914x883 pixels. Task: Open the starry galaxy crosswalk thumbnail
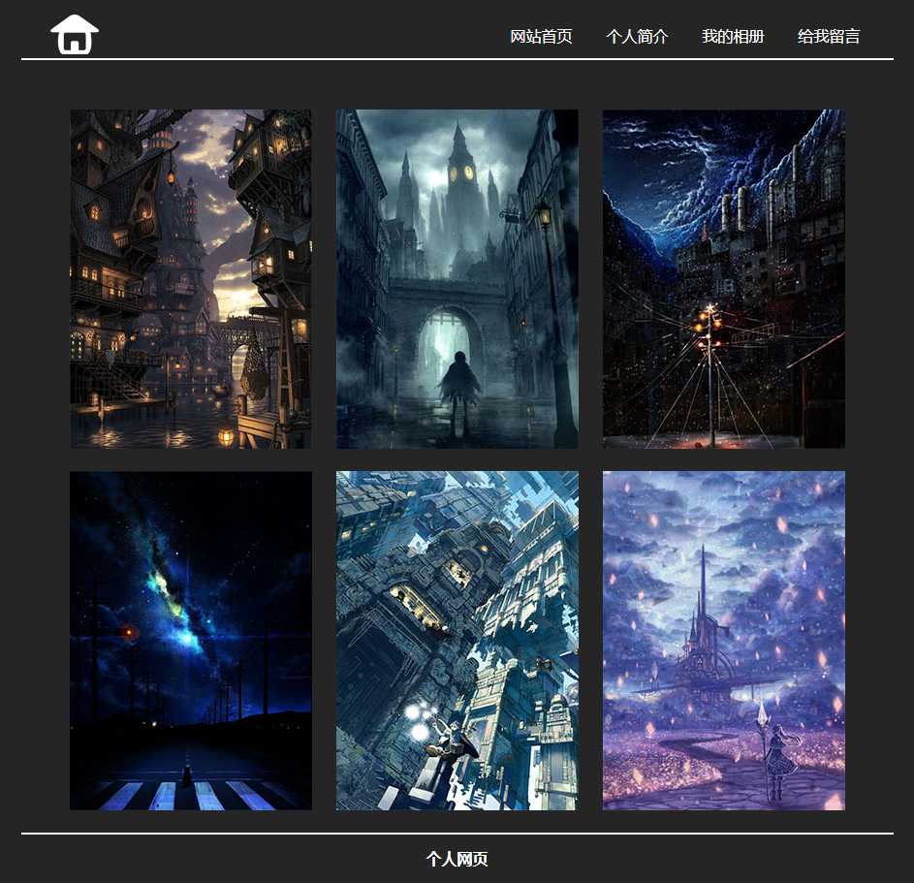click(x=191, y=641)
